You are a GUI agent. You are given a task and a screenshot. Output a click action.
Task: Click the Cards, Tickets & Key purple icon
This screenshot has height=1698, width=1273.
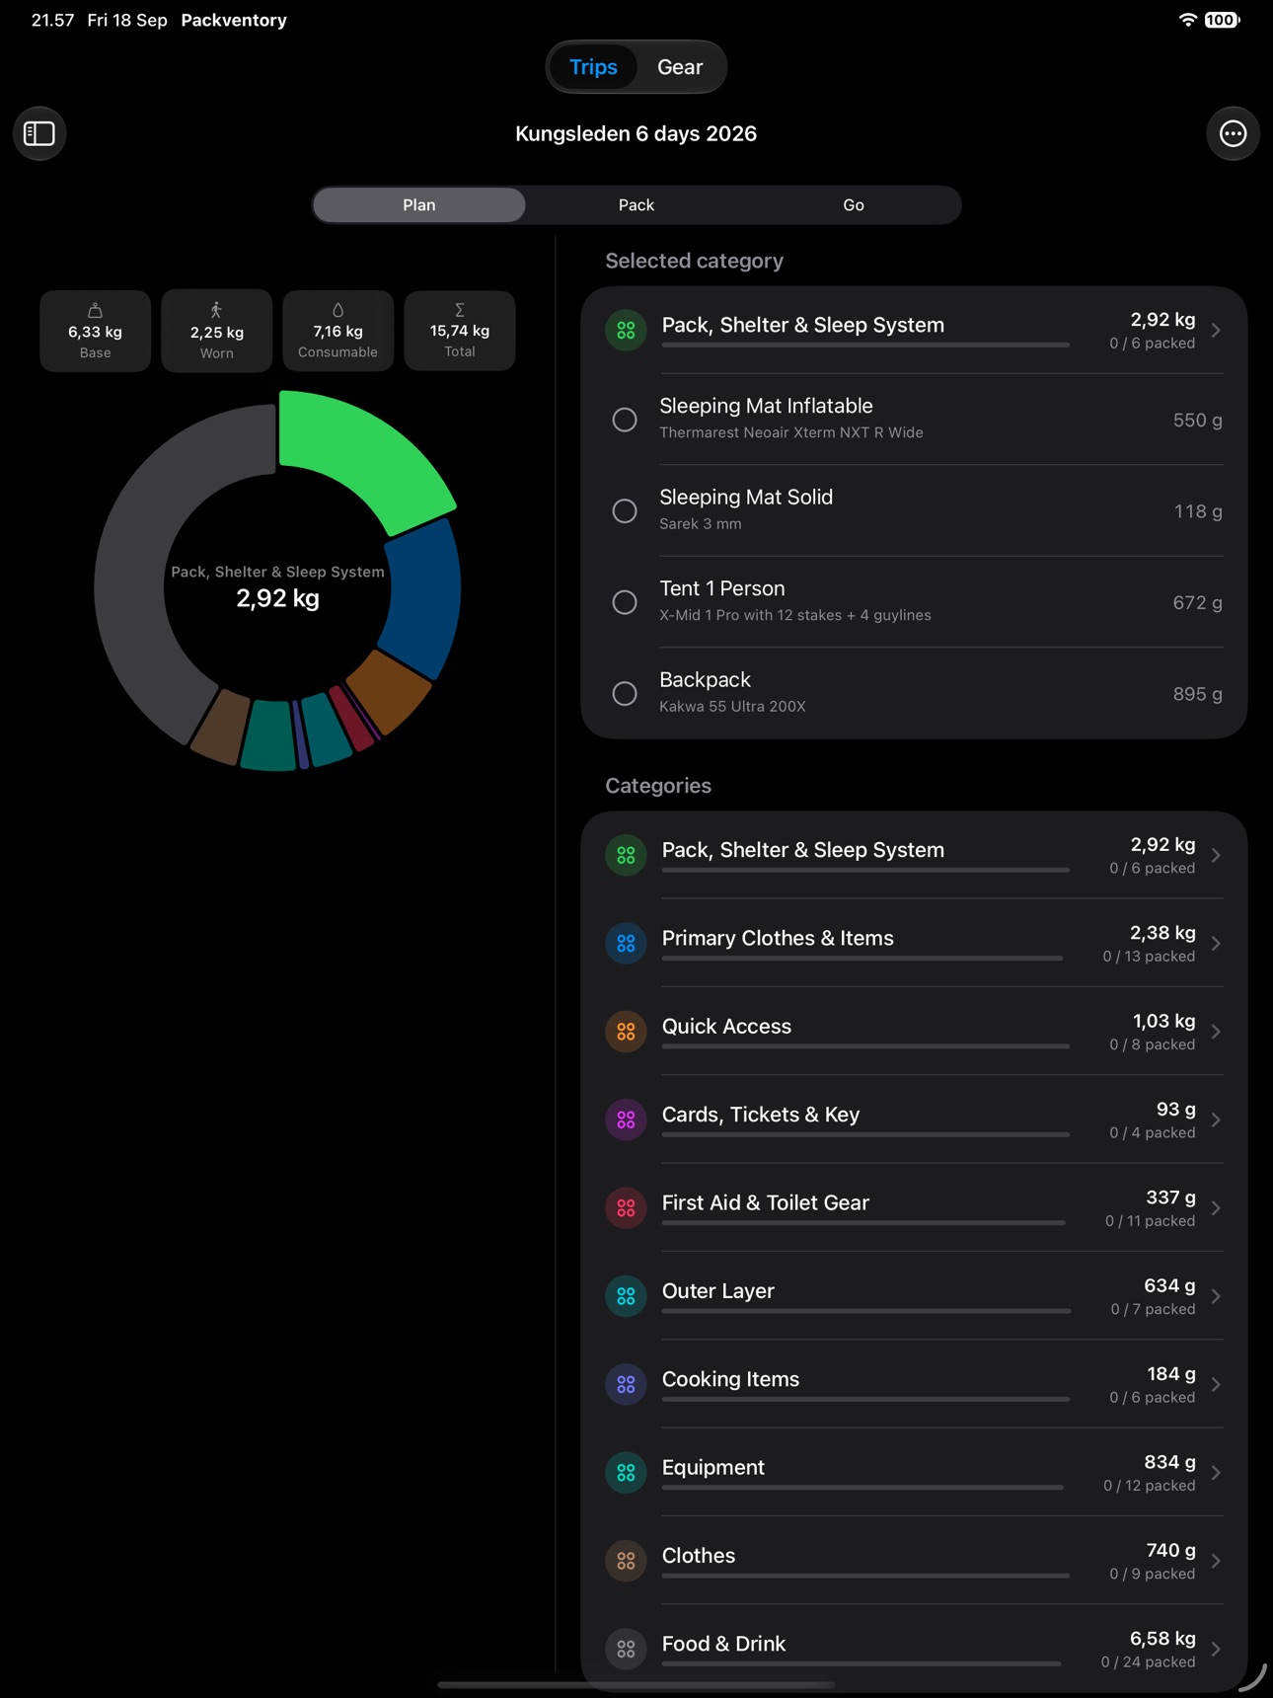(626, 1119)
